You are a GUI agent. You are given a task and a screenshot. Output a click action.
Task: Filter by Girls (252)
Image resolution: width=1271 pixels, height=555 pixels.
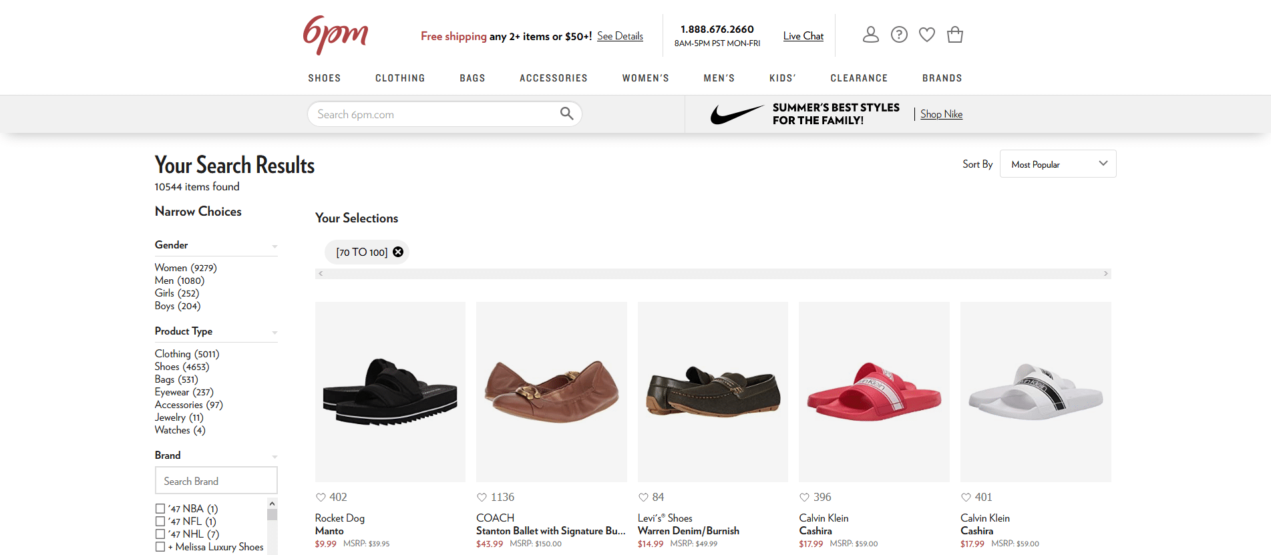coord(177,293)
